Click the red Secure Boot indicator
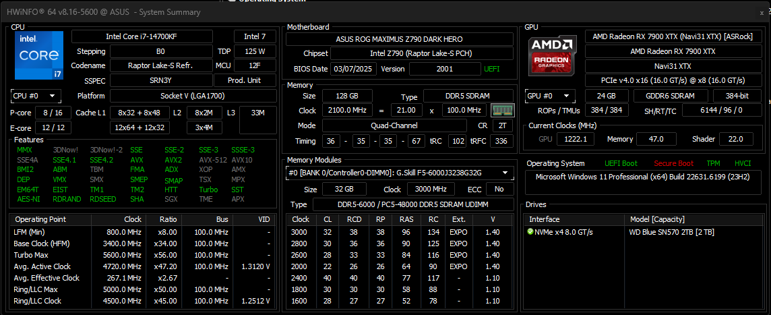This screenshot has width=771, height=315. (673, 163)
